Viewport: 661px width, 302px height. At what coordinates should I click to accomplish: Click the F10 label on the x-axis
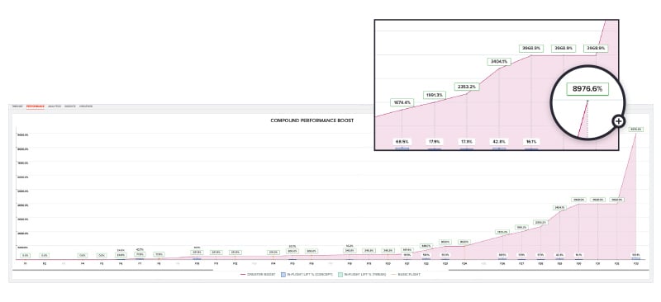point(197,264)
